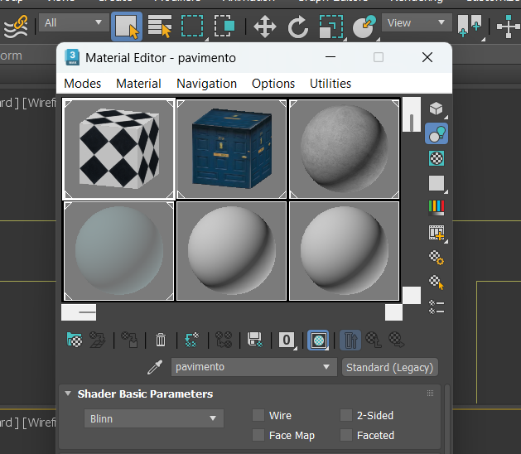521x454 pixels.
Task: Click the Video Color Check icon
Action: point(437,207)
